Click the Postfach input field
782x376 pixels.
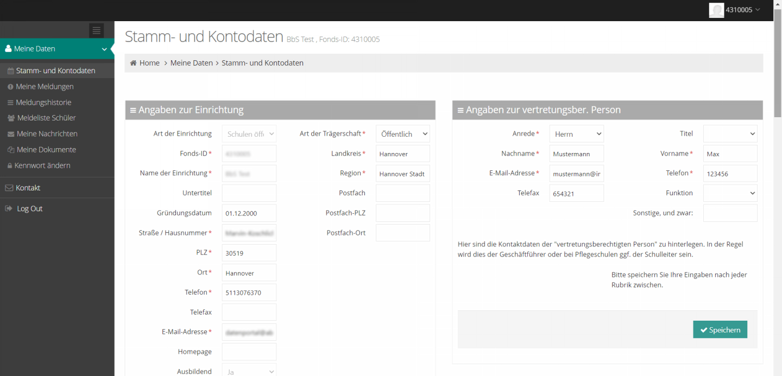tap(403, 193)
